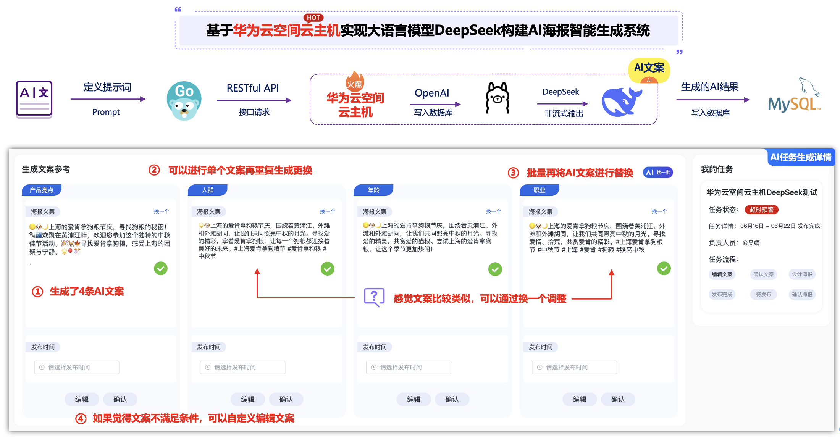Select the 年龄 tab label
The width and height of the screenshot is (840, 442).
pyautogui.click(x=373, y=190)
